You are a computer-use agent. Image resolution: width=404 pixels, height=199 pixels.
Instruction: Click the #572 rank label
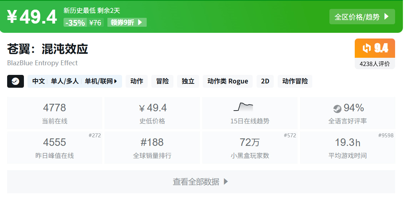pyautogui.click(x=290, y=136)
